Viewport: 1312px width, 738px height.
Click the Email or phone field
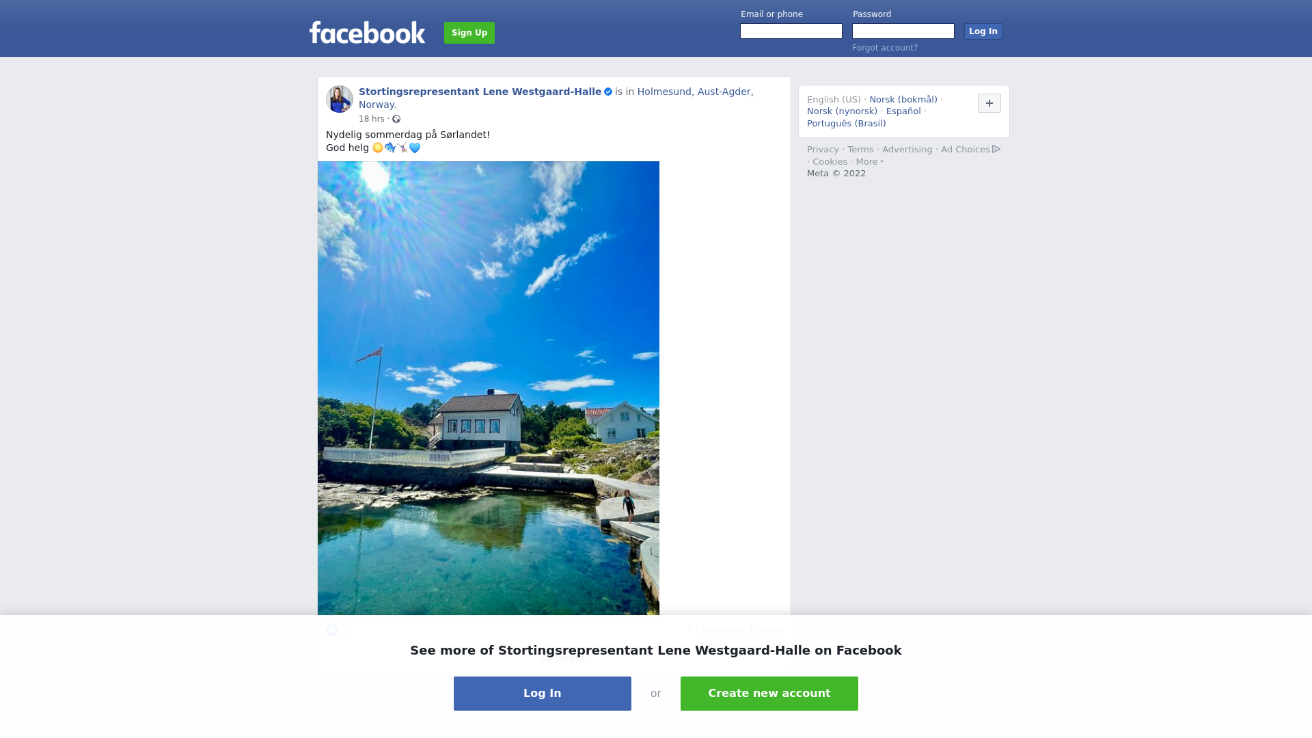(791, 31)
